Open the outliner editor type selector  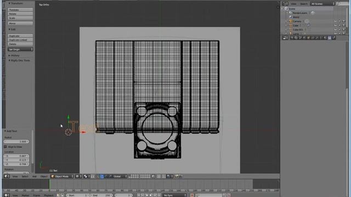pos(285,4)
